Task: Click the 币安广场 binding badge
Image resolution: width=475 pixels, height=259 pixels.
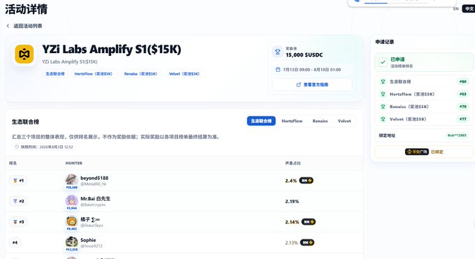Action: [x=417, y=151]
